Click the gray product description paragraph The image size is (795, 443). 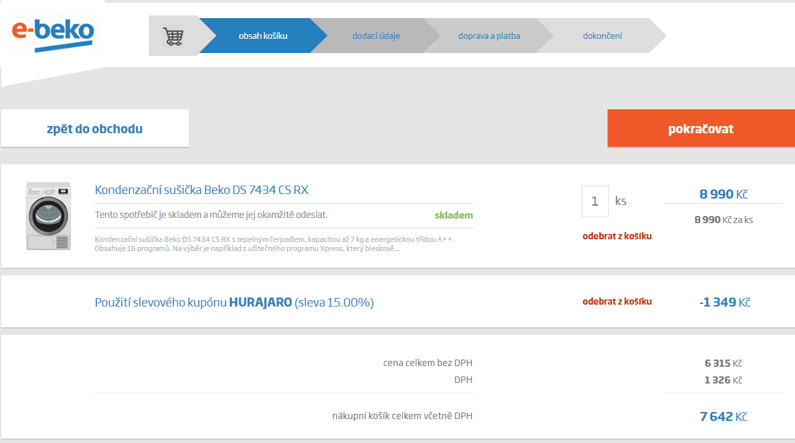[x=275, y=244]
